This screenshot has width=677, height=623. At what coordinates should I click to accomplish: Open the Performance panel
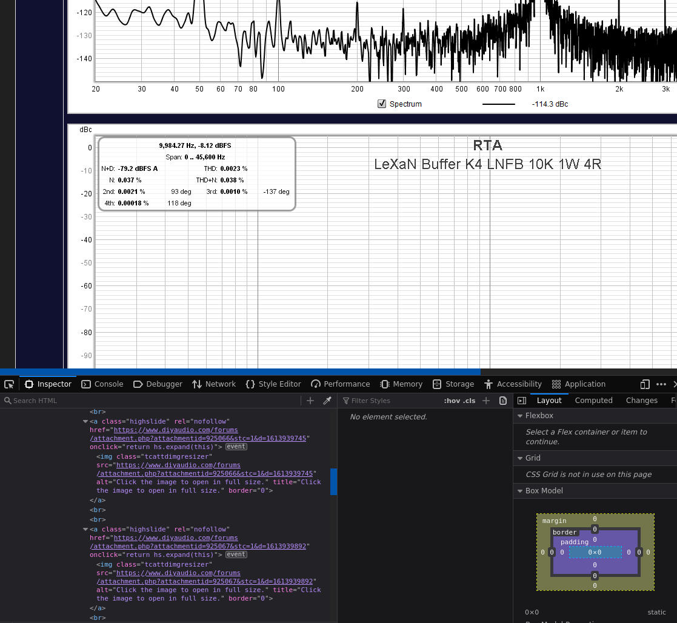340,384
